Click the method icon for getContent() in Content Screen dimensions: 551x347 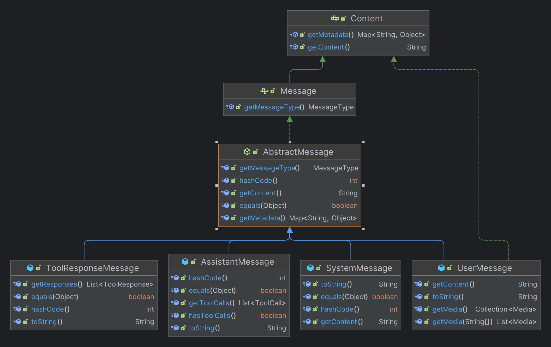[x=294, y=47]
